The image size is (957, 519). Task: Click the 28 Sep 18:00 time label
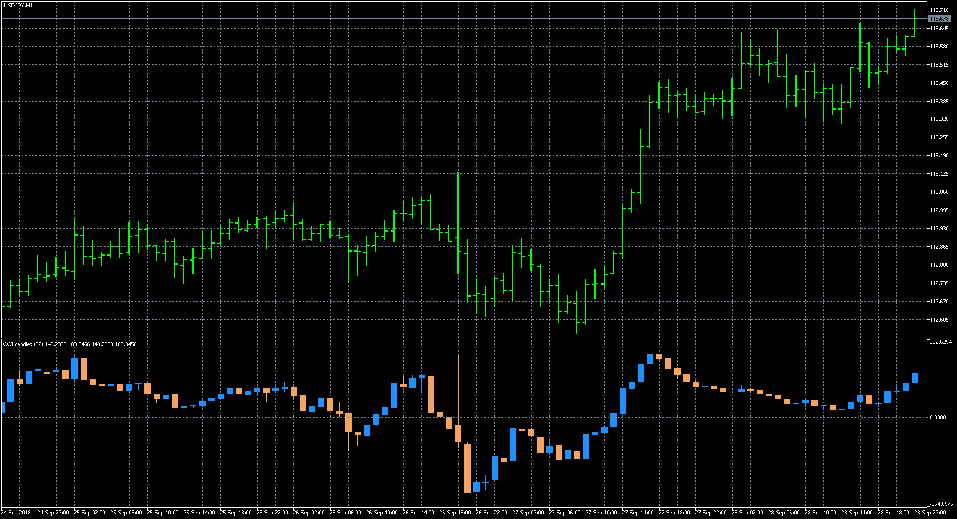tap(894, 513)
